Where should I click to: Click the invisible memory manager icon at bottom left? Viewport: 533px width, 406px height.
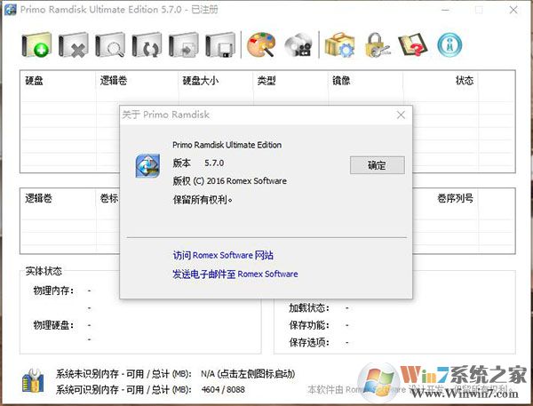coord(33,381)
